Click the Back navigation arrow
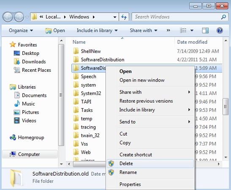This screenshot has height=190, width=231. coord(8,17)
